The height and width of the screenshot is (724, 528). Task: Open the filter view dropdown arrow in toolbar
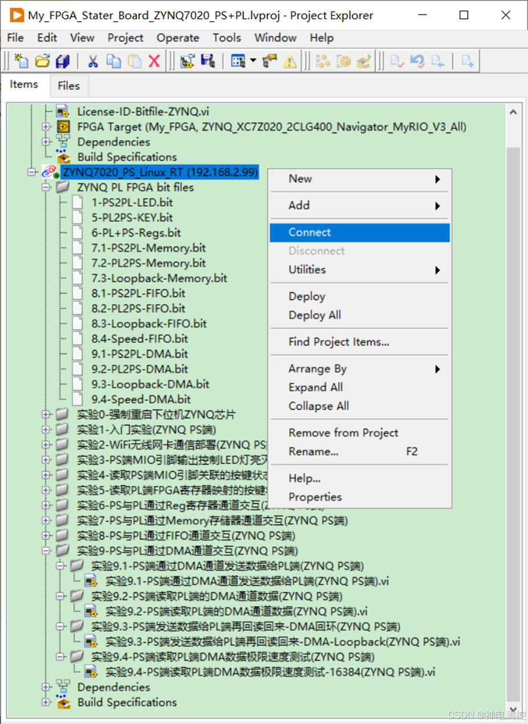point(252,61)
